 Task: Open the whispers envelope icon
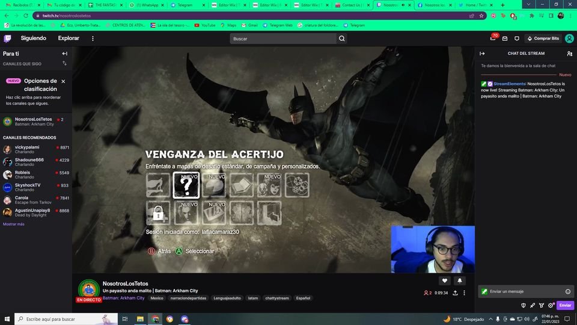(505, 39)
